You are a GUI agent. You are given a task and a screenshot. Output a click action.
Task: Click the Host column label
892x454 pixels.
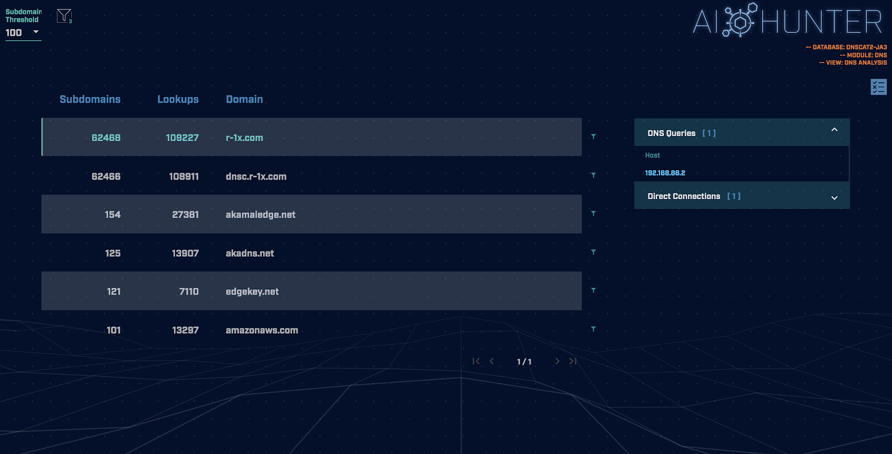(652, 156)
